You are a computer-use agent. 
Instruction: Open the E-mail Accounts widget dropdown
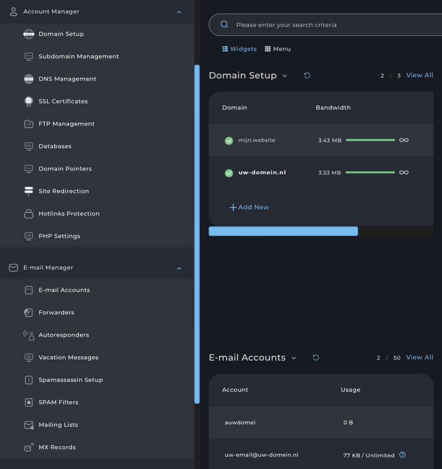294,358
